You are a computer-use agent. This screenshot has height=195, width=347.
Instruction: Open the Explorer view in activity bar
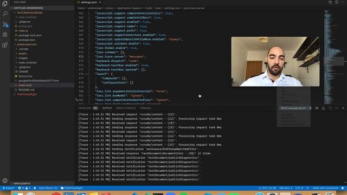coord(5,4)
